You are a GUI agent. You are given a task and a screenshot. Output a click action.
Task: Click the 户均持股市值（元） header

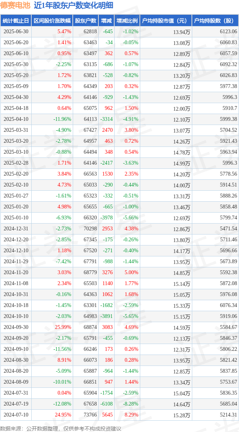165,21
